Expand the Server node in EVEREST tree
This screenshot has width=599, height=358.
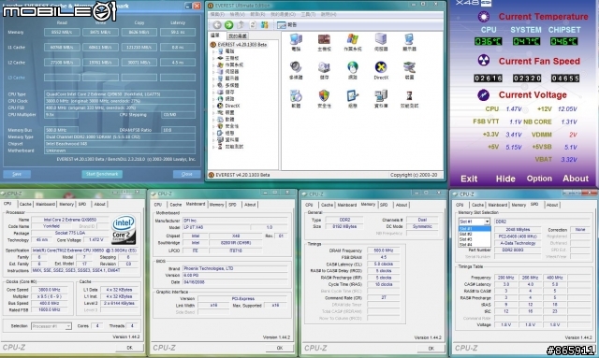tap(213, 72)
